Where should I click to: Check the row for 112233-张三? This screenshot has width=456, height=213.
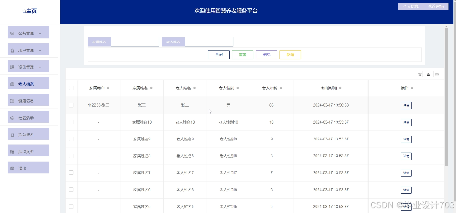(x=71, y=105)
